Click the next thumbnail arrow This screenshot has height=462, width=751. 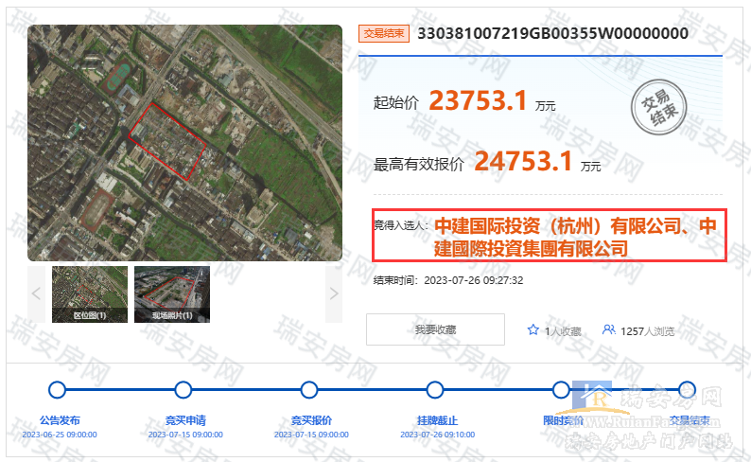[333, 293]
